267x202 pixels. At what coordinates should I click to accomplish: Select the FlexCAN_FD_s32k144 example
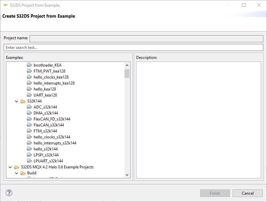52,119
